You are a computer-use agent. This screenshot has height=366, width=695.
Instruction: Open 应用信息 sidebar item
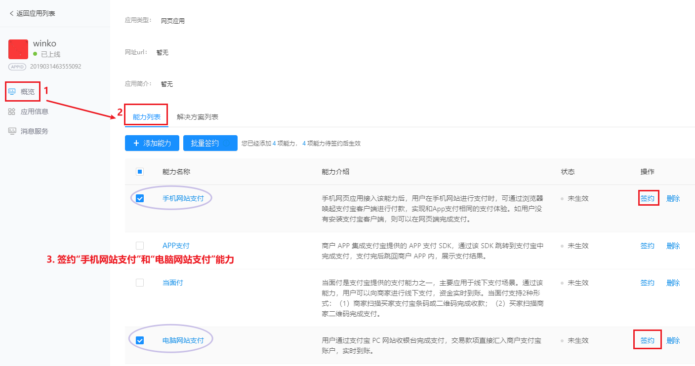click(x=35, y=111)
